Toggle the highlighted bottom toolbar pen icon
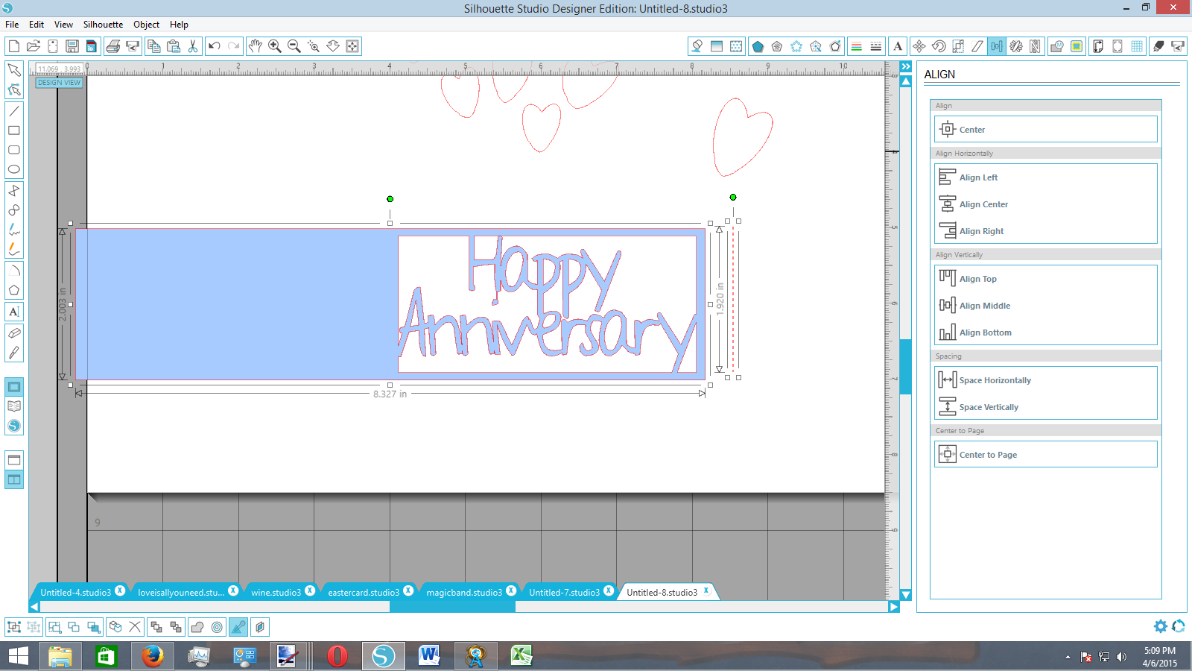The image size is (1192, 671). point(238,627)
